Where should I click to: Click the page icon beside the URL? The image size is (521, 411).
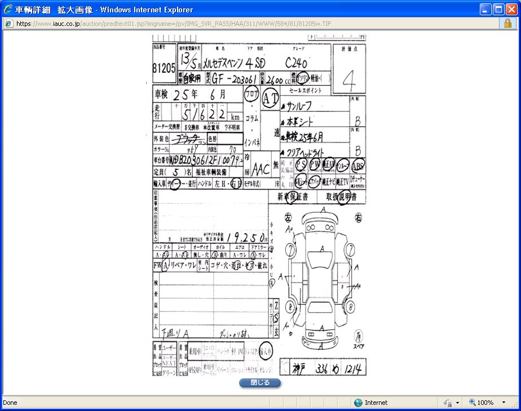tap(9, 24)
